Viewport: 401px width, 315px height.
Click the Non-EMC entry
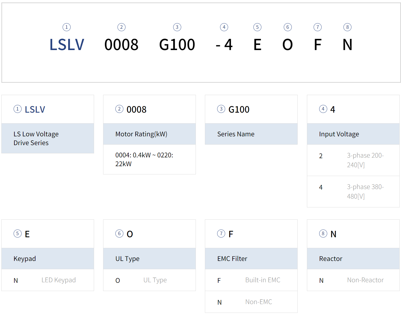(258, 302)
